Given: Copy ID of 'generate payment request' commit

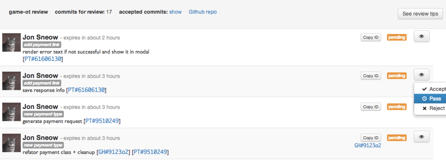Looking at the screenshot, I should [371, 107].
